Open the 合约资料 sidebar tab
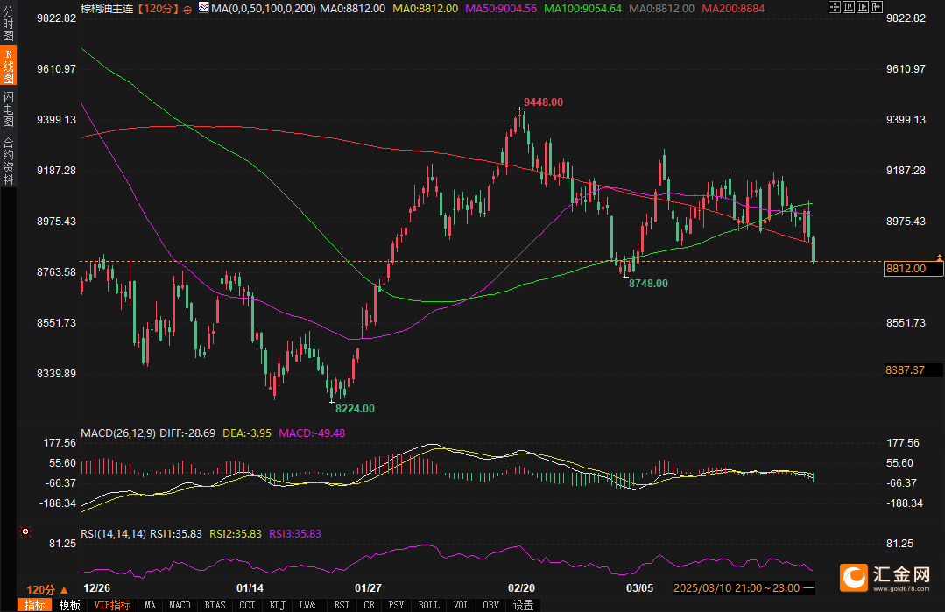 pos(8,160)
